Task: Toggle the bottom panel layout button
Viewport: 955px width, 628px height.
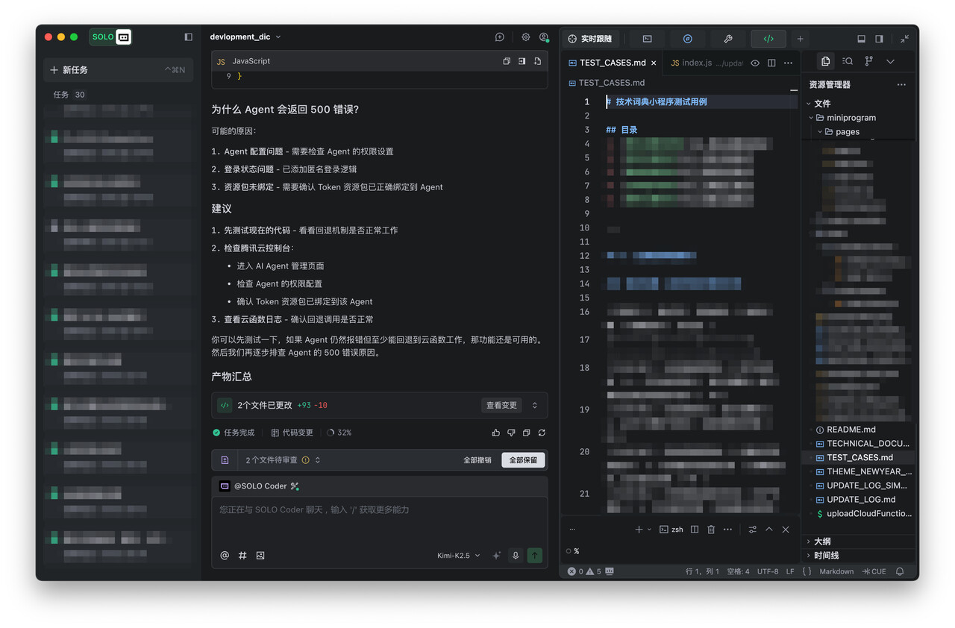Action: (x=861, y=39)
